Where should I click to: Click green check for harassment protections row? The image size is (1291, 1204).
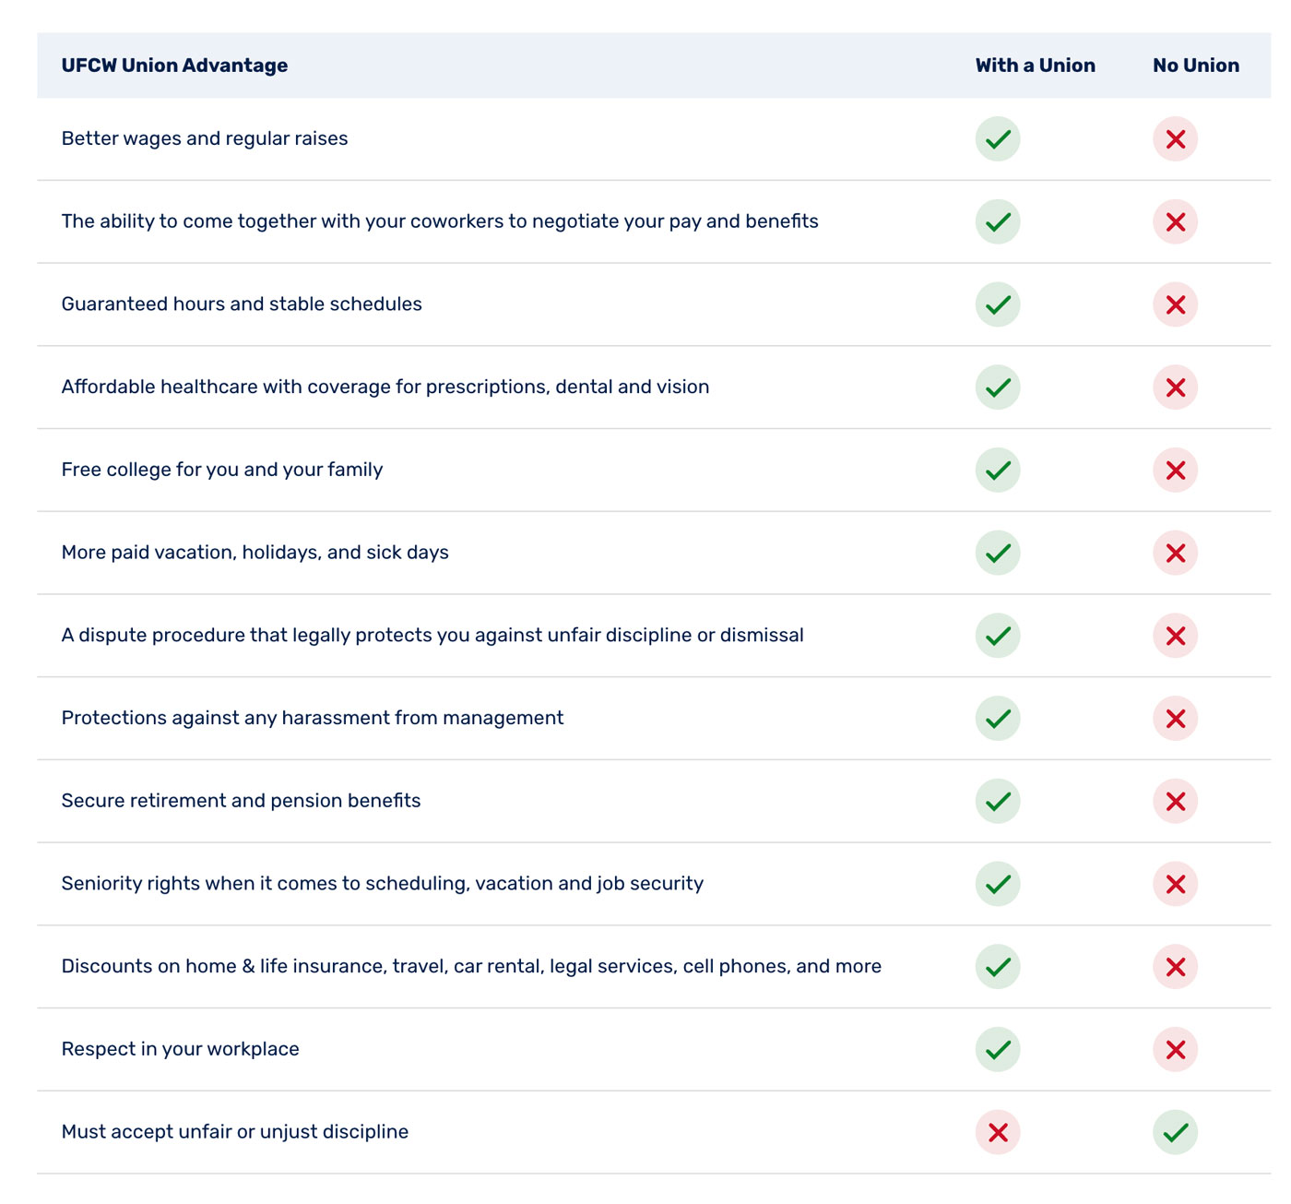tap(998, 719)
